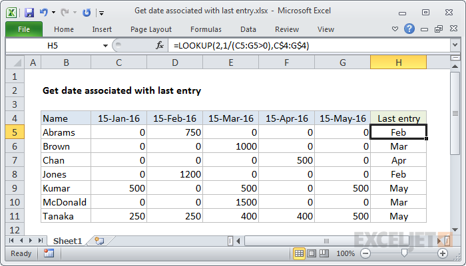Viewport: 466px width, 266px height.
Task: Click into the formula bar LOOKUP formula
Action: 309,46
